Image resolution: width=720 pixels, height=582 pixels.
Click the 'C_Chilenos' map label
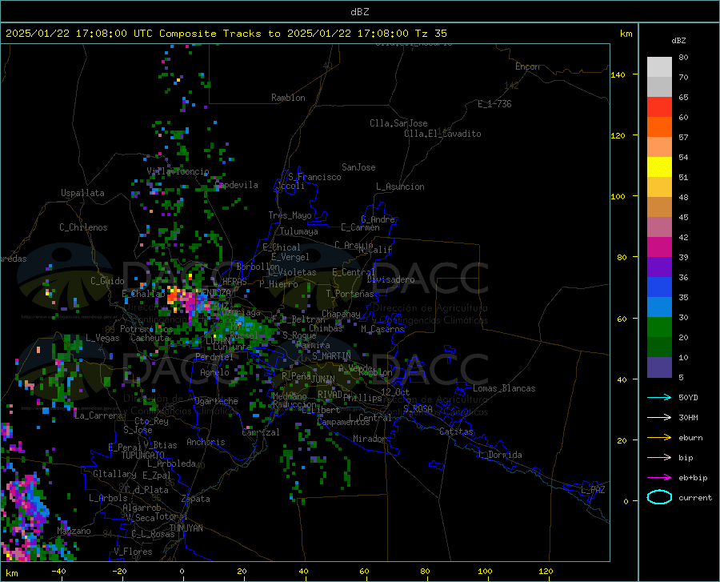[x=83, y=227]
